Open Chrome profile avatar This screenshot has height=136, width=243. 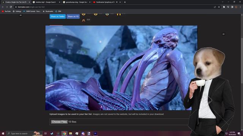coord(236,7)
